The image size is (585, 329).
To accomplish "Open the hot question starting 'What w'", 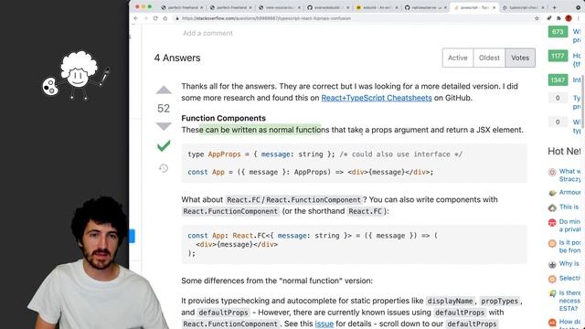I will tap(569, 175).
